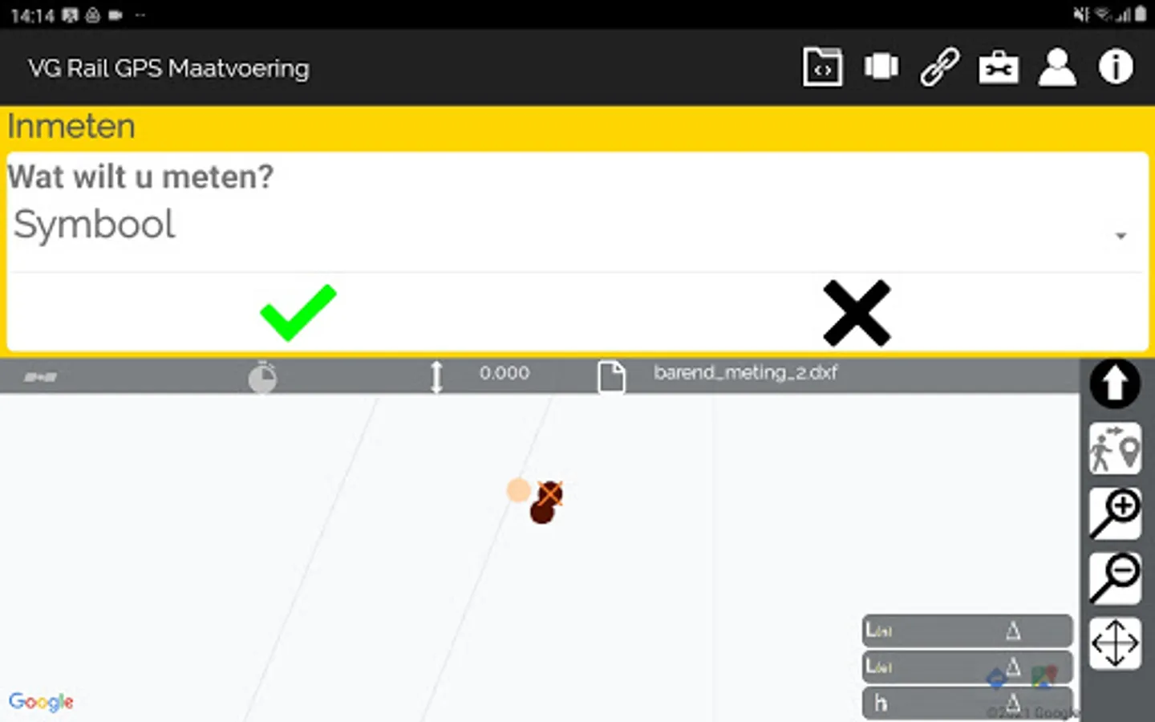
Task: Tap the stopwatch timer icon
Action: (262, 376)
